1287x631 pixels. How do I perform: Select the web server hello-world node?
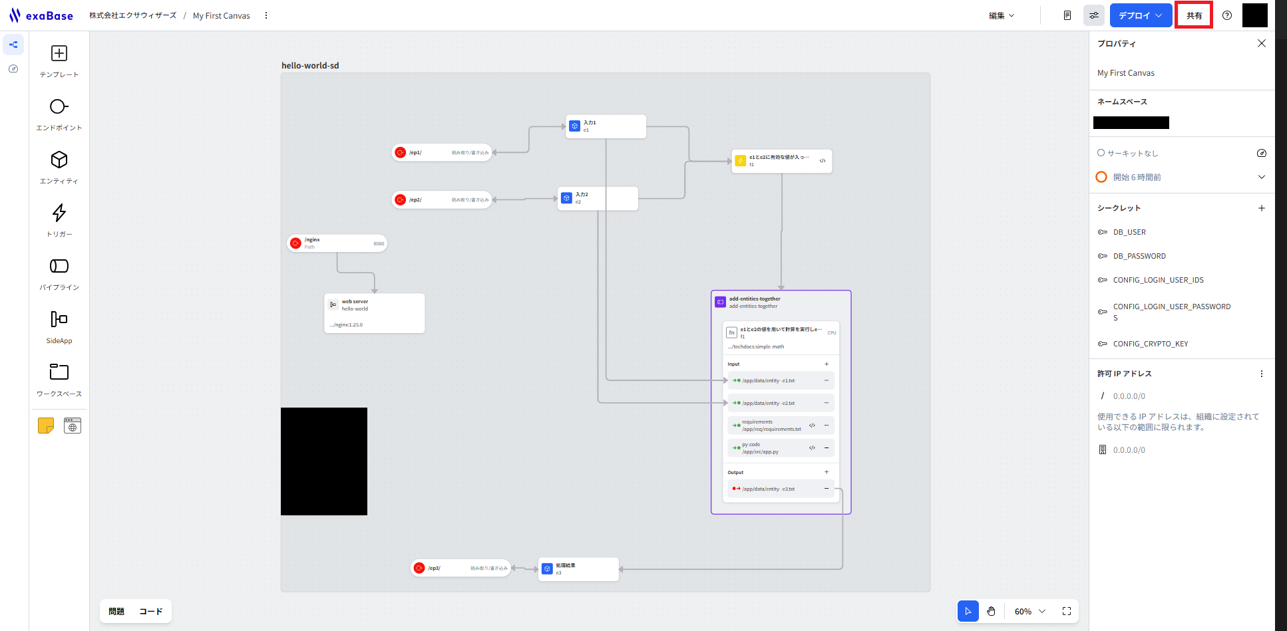tap(374, 313)
